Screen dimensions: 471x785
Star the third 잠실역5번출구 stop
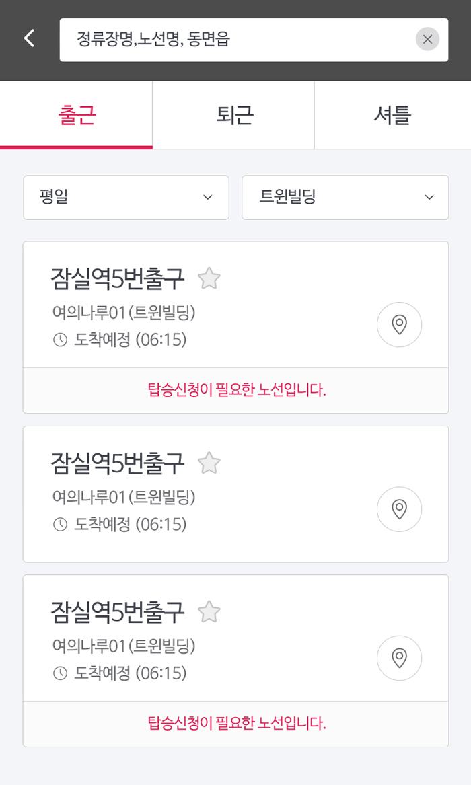(x=209, y=612)
